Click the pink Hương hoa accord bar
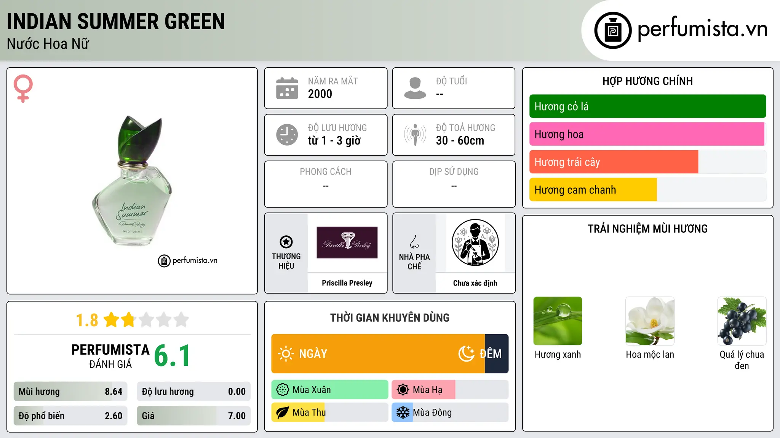 pos(647,134)
